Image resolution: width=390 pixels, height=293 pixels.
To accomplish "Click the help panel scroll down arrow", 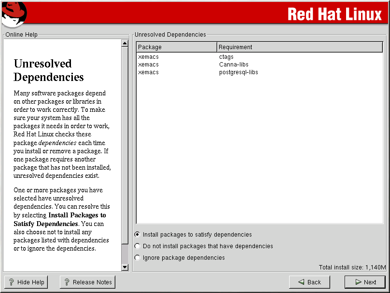I will (125, 267).
